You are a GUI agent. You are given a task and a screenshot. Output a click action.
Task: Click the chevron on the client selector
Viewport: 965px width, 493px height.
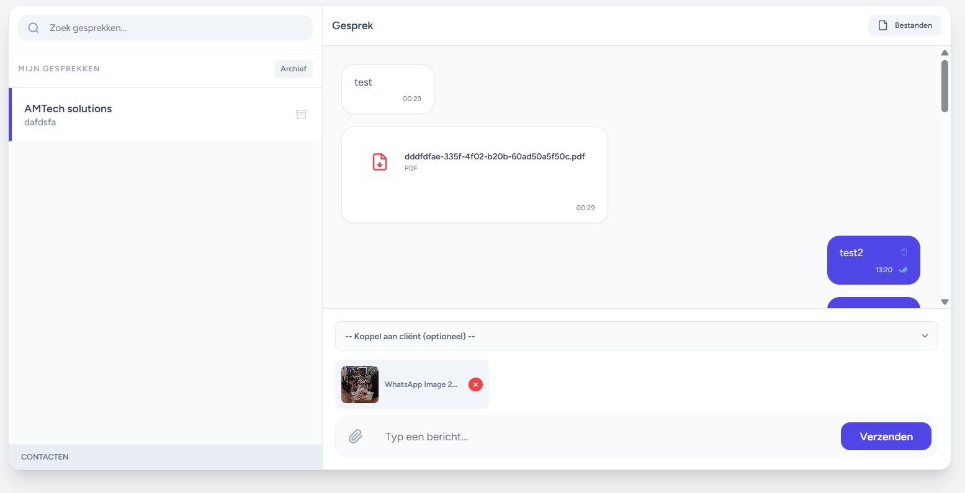925,335
